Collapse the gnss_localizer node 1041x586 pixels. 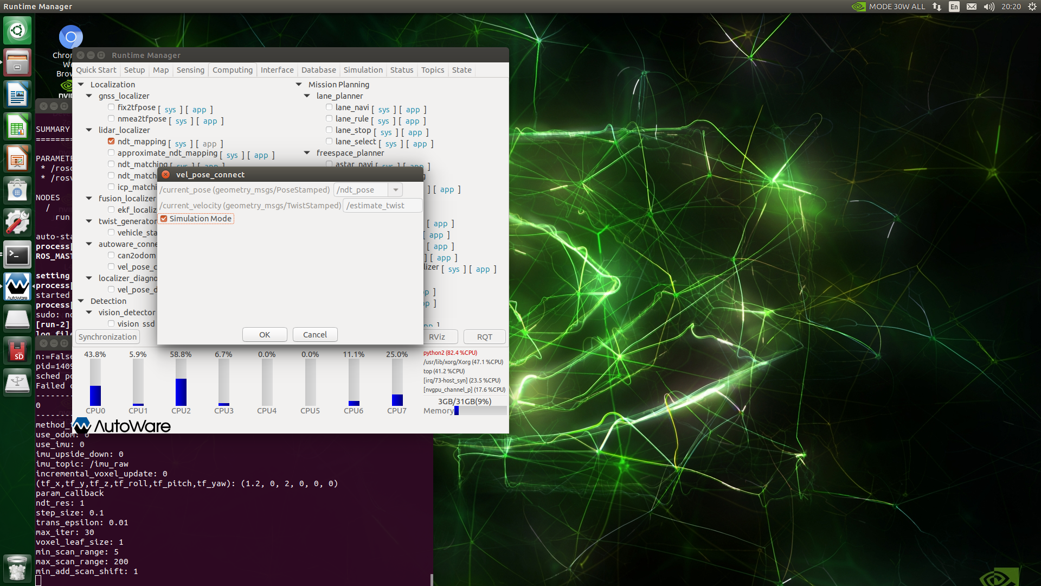point(89,95)
